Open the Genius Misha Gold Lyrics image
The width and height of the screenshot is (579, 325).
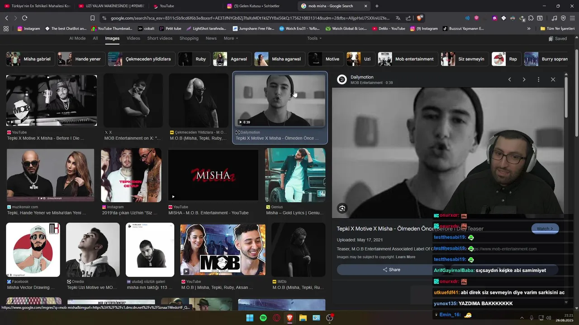[295, 175]
